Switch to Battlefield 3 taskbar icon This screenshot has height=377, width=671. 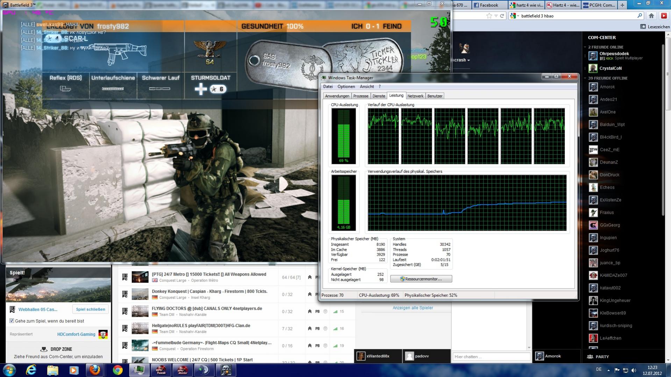(226, 370)
